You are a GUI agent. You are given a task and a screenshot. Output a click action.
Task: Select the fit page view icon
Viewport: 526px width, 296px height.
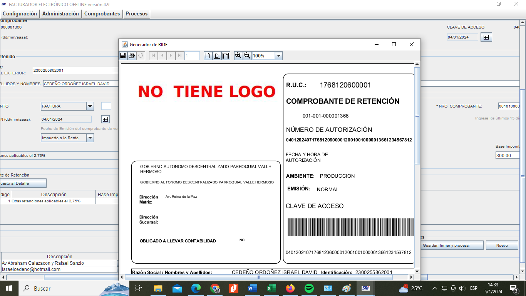pyautogui.click(x=217, y=55)
